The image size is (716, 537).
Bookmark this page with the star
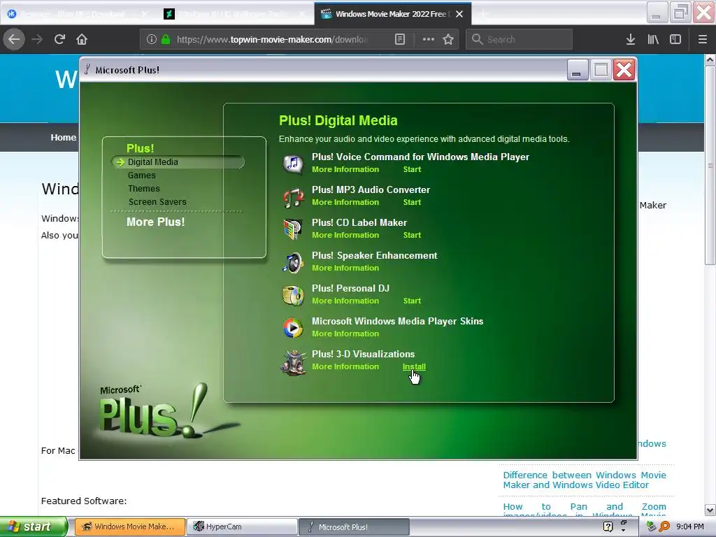(448, 39)
